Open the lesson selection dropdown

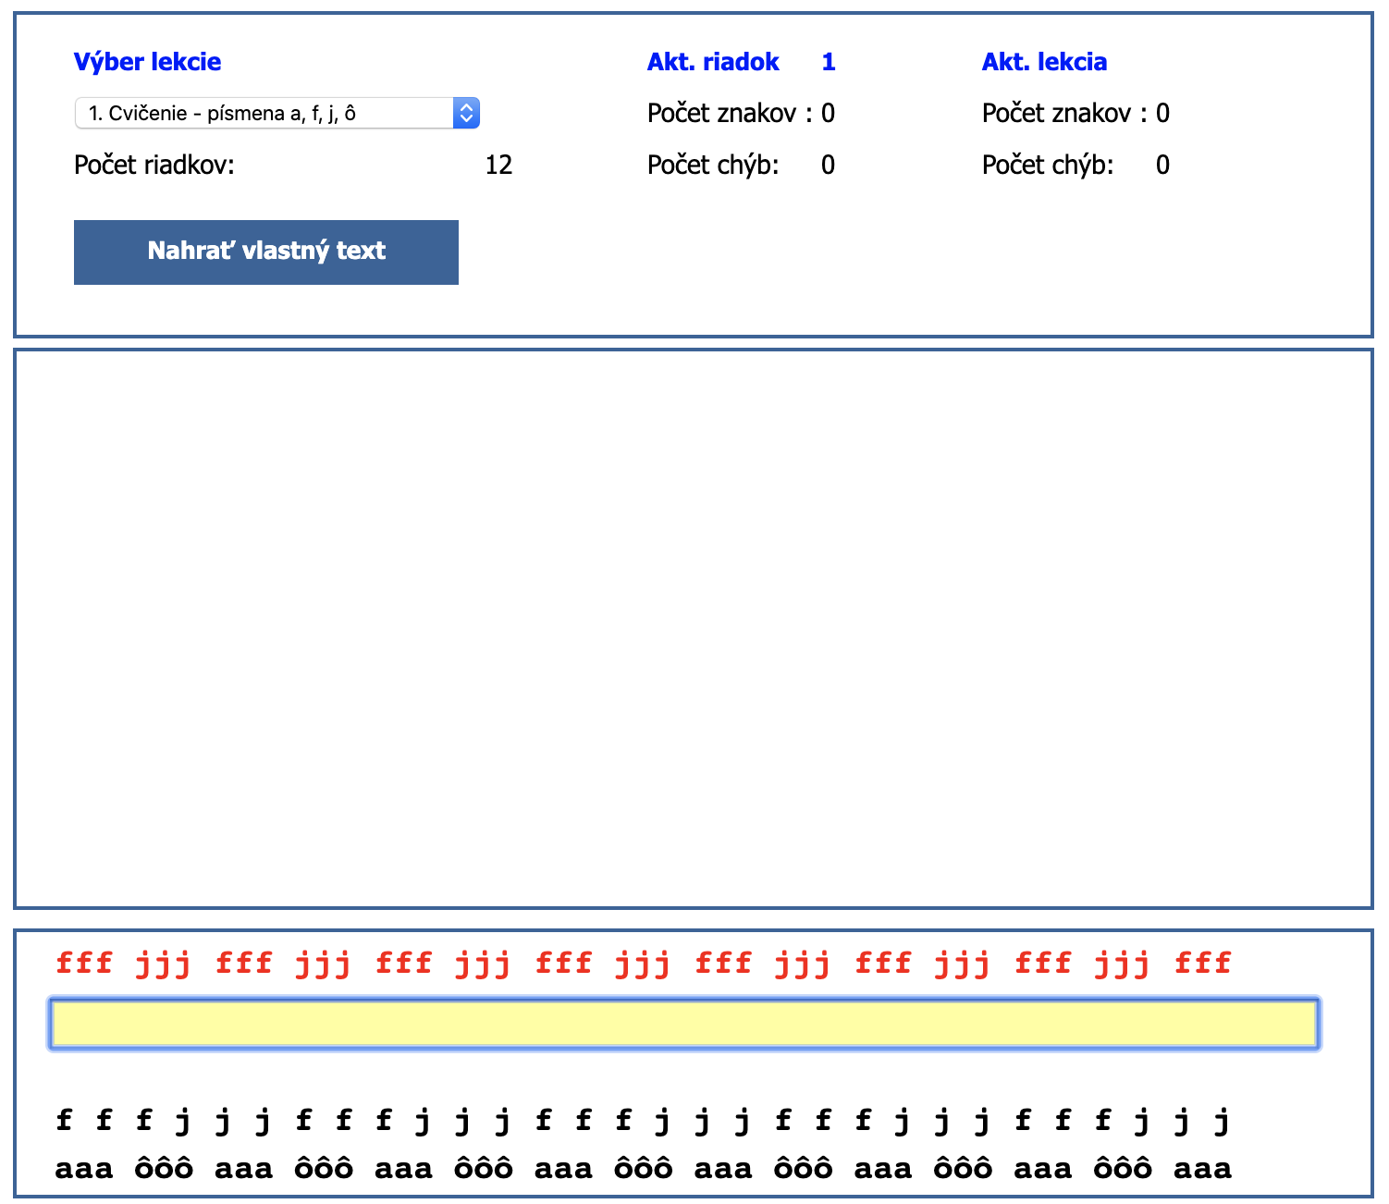point(277,113)
